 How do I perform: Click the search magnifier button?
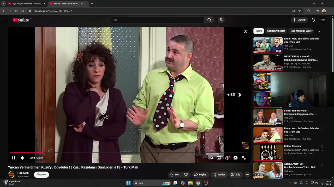tap(209, 20)
